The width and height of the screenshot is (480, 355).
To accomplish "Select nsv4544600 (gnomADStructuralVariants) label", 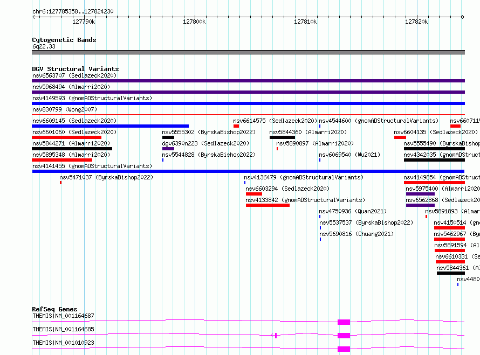I will [379, 121].
